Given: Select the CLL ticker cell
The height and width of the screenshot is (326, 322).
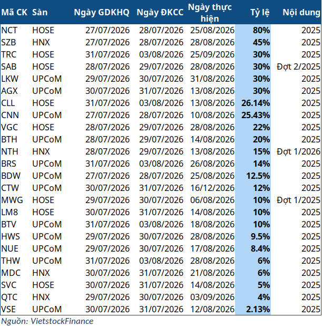Looking at the screenshot, I should click(x=8, y=103).
